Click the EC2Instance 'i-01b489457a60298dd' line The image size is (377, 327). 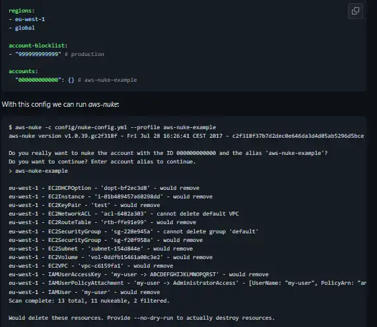click(111, 196)
